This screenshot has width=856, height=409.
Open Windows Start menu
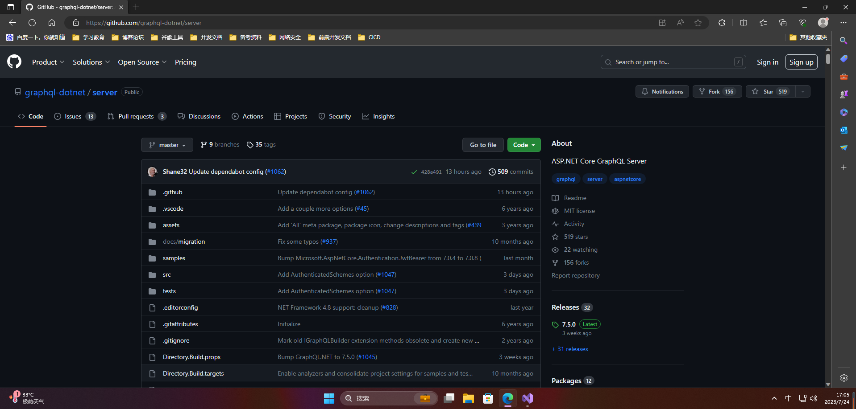click(x=329, y=398)
